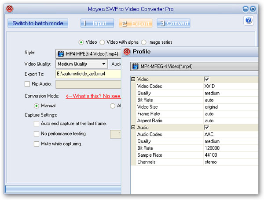Open the What's this? No see link

[x=93, y=96]
